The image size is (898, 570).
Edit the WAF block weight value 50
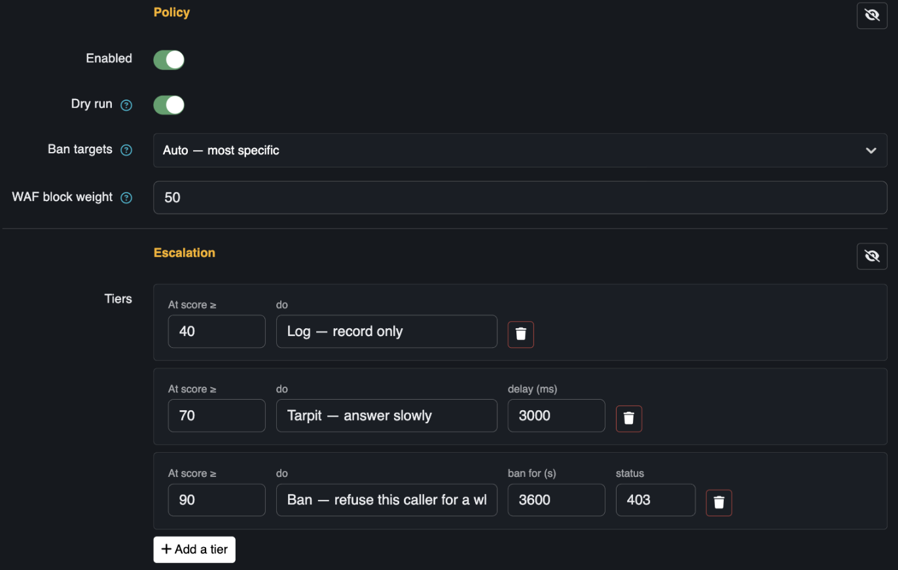520,197
